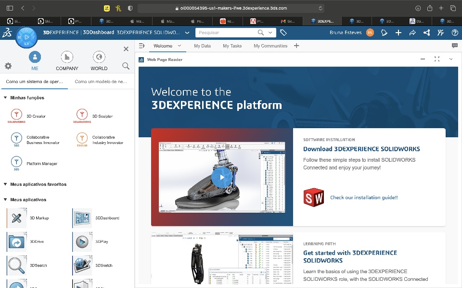Open Safari share icon
Screen dimensions: 462x288
tap(430, 8)
